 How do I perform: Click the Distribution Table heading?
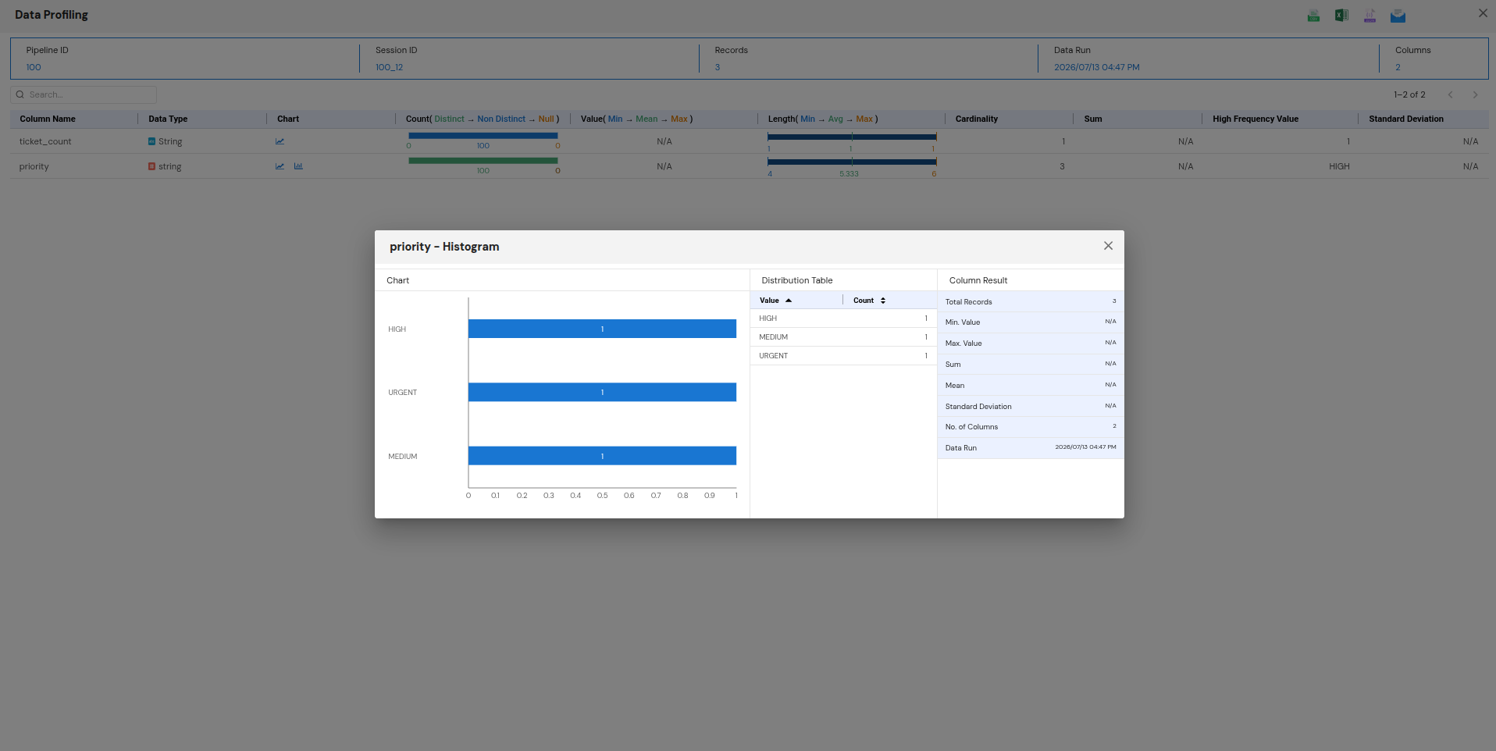[796, 280]
